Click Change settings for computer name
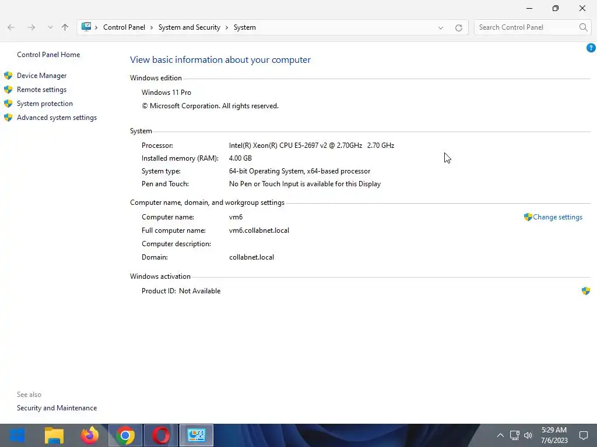This screenshot has height=447, width=597. pos(557,217)
